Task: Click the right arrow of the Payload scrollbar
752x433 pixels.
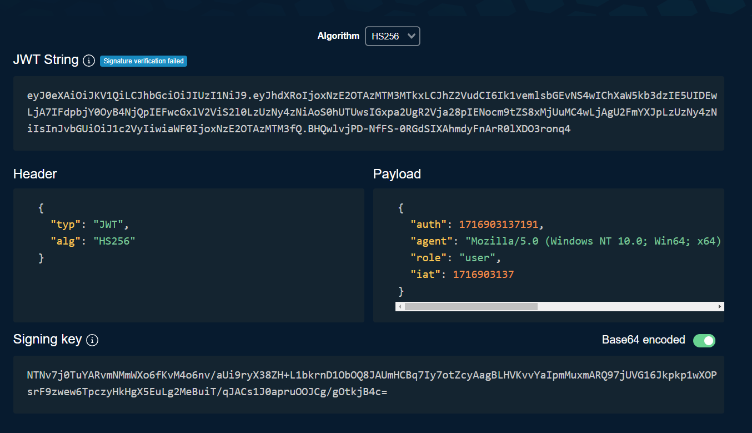Action: tap(720, 306)
